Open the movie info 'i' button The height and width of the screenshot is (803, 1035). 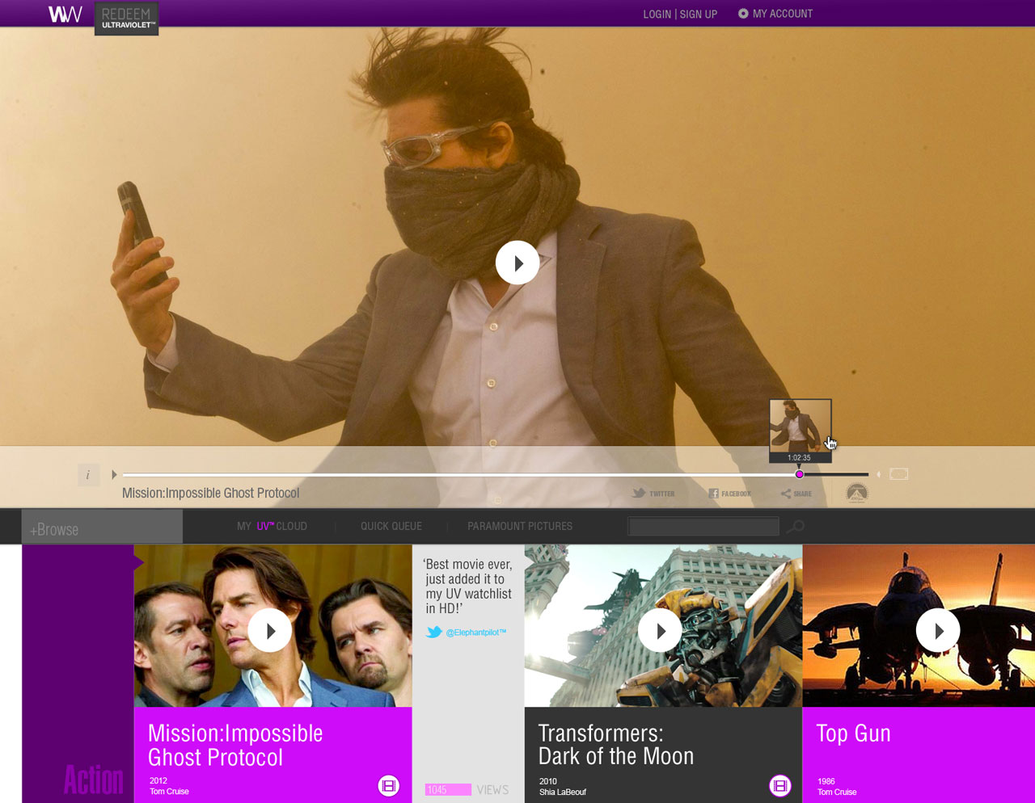tap(88, 475)
